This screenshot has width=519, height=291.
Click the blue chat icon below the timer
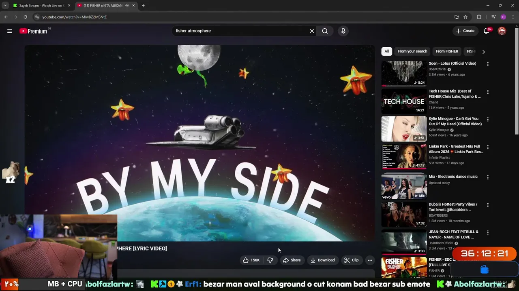pyautogui.click(x=485, y=269)
